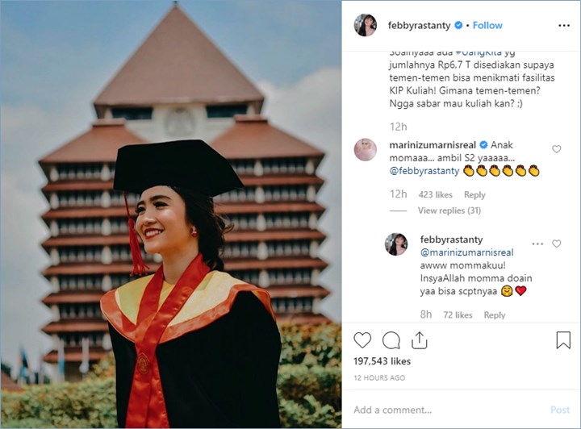
Task: Open the graduation photo
Action: click(x=170, y=214)
